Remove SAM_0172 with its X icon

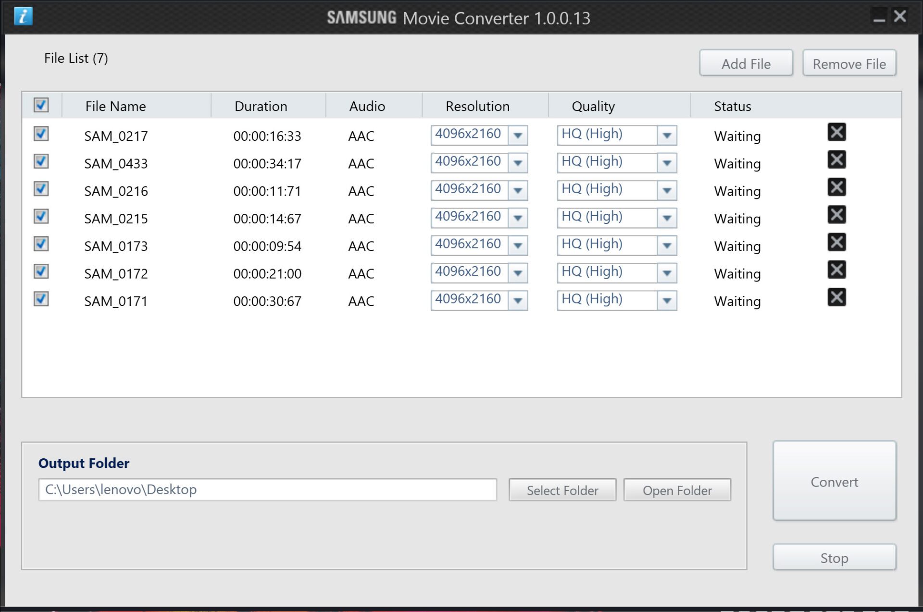[x=836, y=269]
